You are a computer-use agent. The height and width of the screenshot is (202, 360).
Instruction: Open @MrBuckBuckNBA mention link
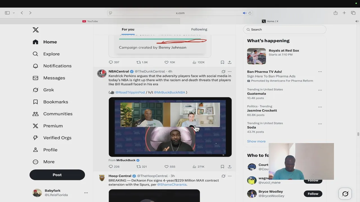(169, 92)
